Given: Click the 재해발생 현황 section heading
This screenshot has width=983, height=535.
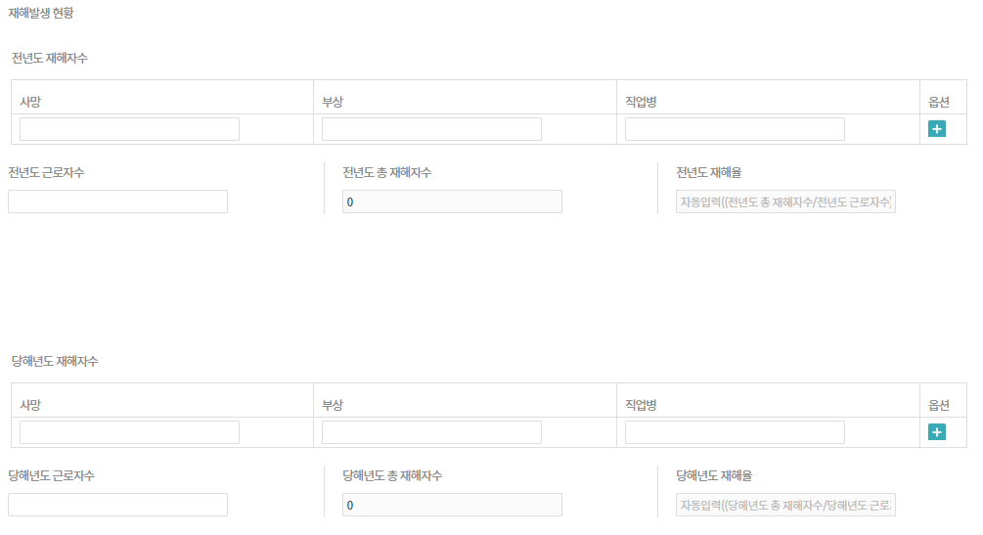Looking at the screenshot, I should click(x=40, y=14).
